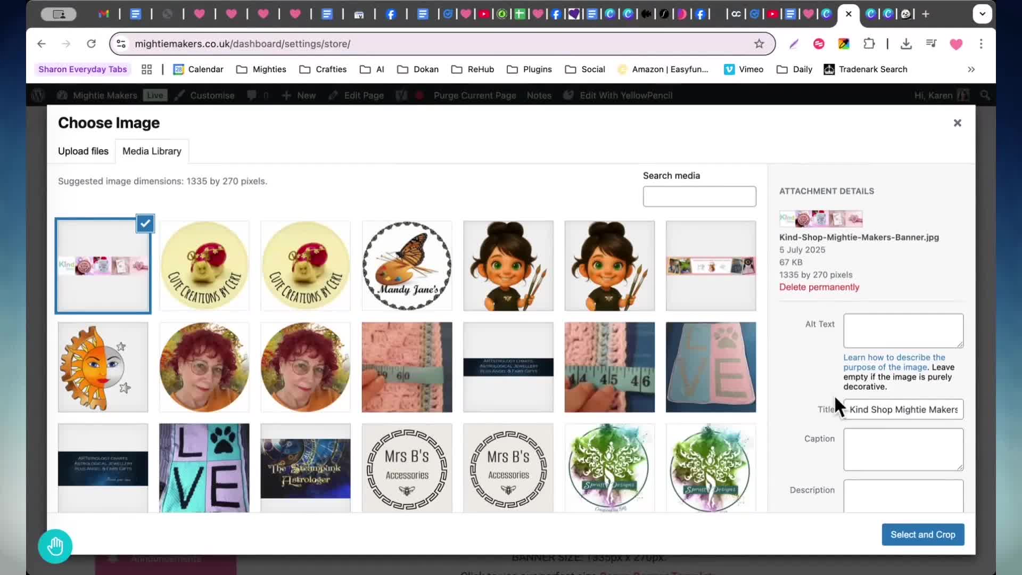The width and height of the screenshot is (1022, 575).
Task: Open the Plugins bookmarks folder
Action: click(x=529, y=69)
